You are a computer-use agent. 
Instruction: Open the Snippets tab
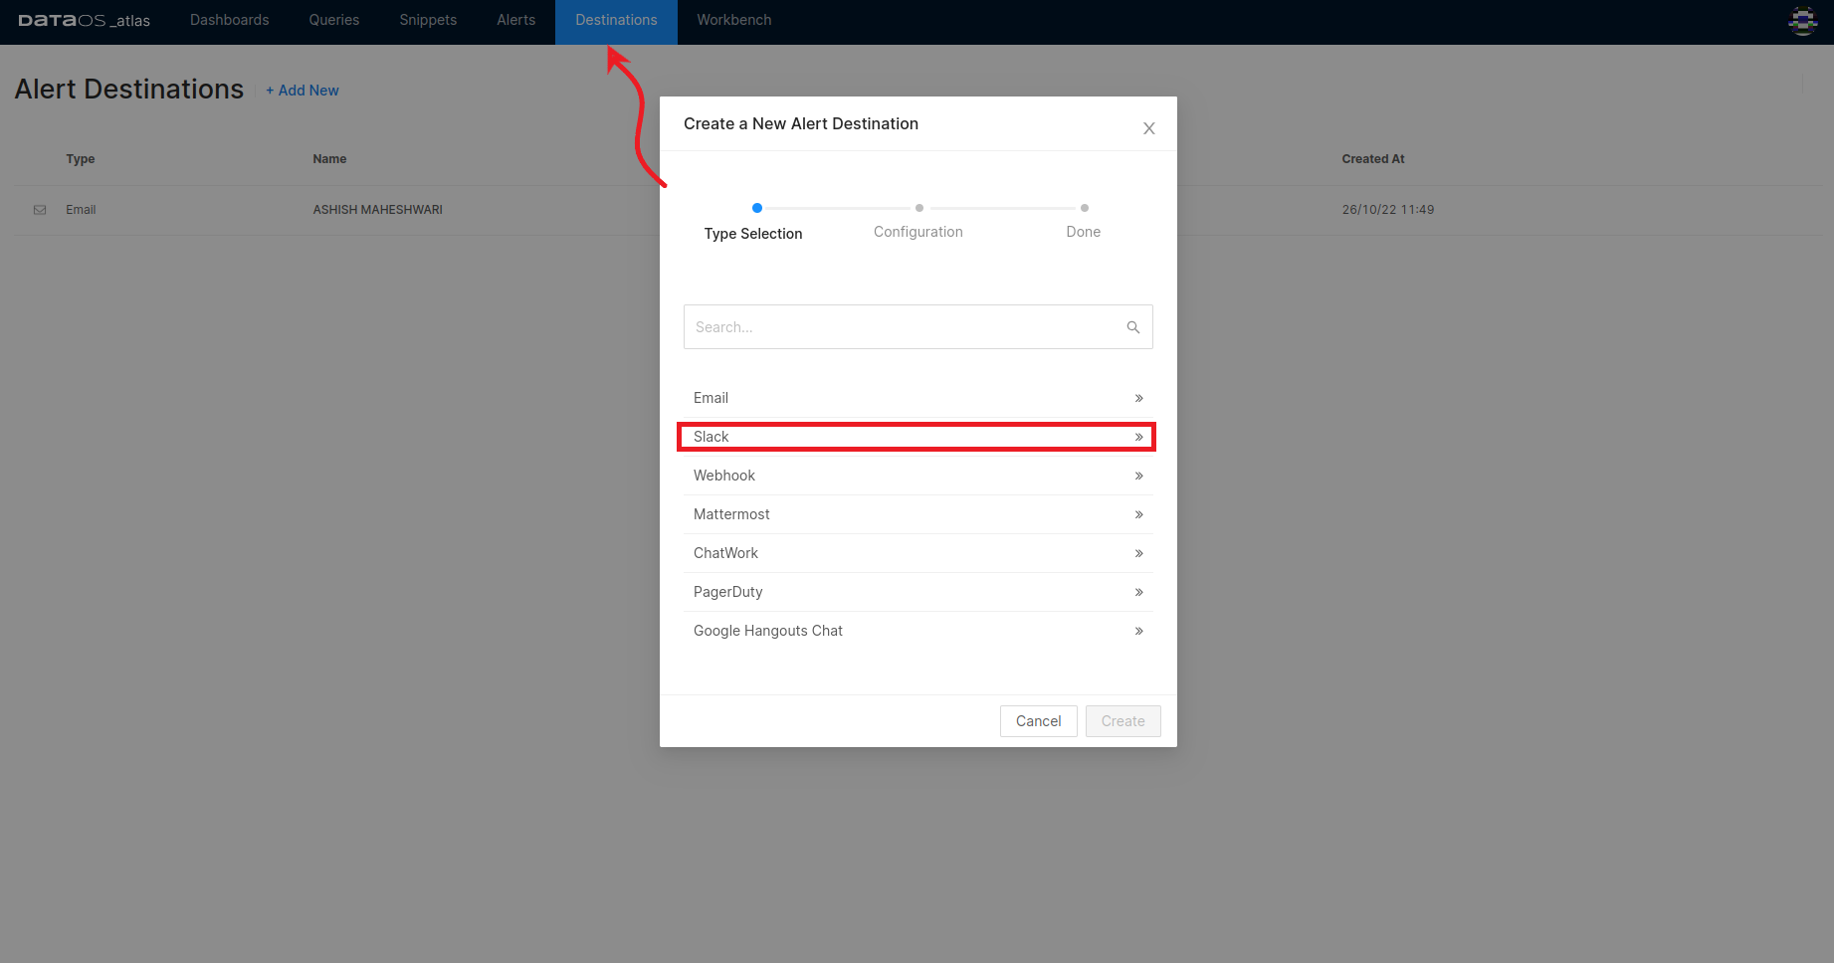(428, 20)
